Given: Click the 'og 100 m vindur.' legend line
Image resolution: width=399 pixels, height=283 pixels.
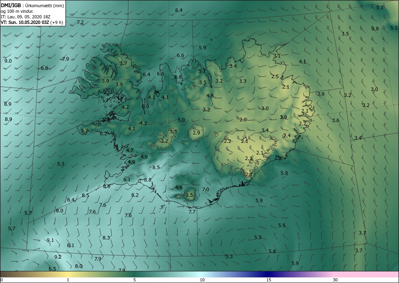Looking at the screenshot, I should tap(17, 11).
